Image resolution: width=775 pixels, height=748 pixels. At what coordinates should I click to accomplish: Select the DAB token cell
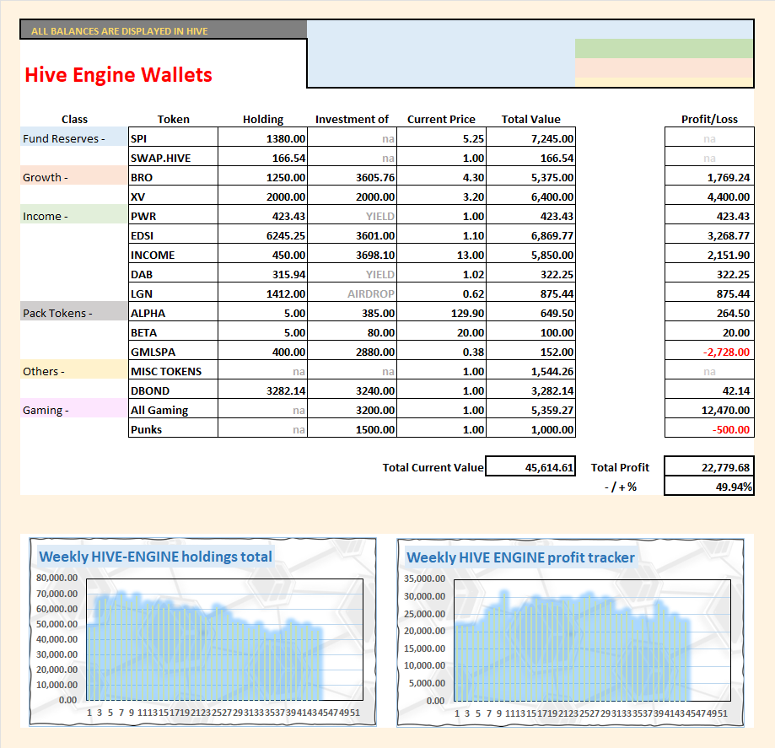173,272
